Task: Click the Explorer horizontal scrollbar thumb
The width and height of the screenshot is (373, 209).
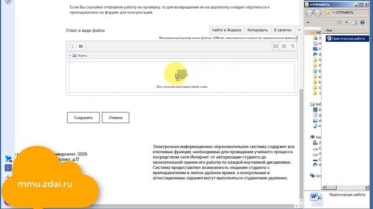Action: coord(332,188)
